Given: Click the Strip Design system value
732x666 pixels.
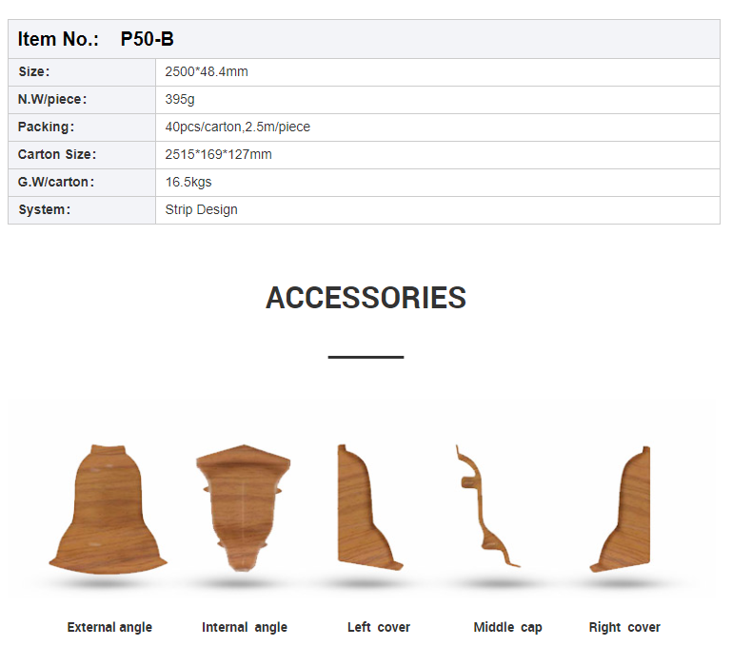Looking at the screenshot, I should (x=201, y=210).
